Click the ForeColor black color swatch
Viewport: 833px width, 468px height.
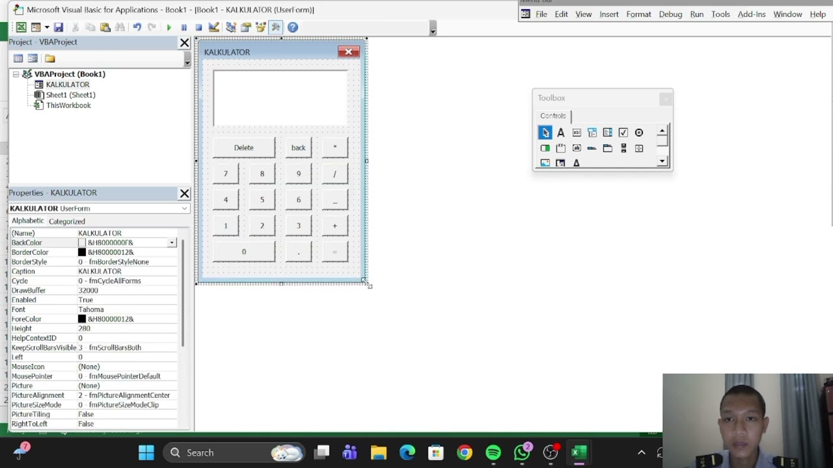click(82, 319)
